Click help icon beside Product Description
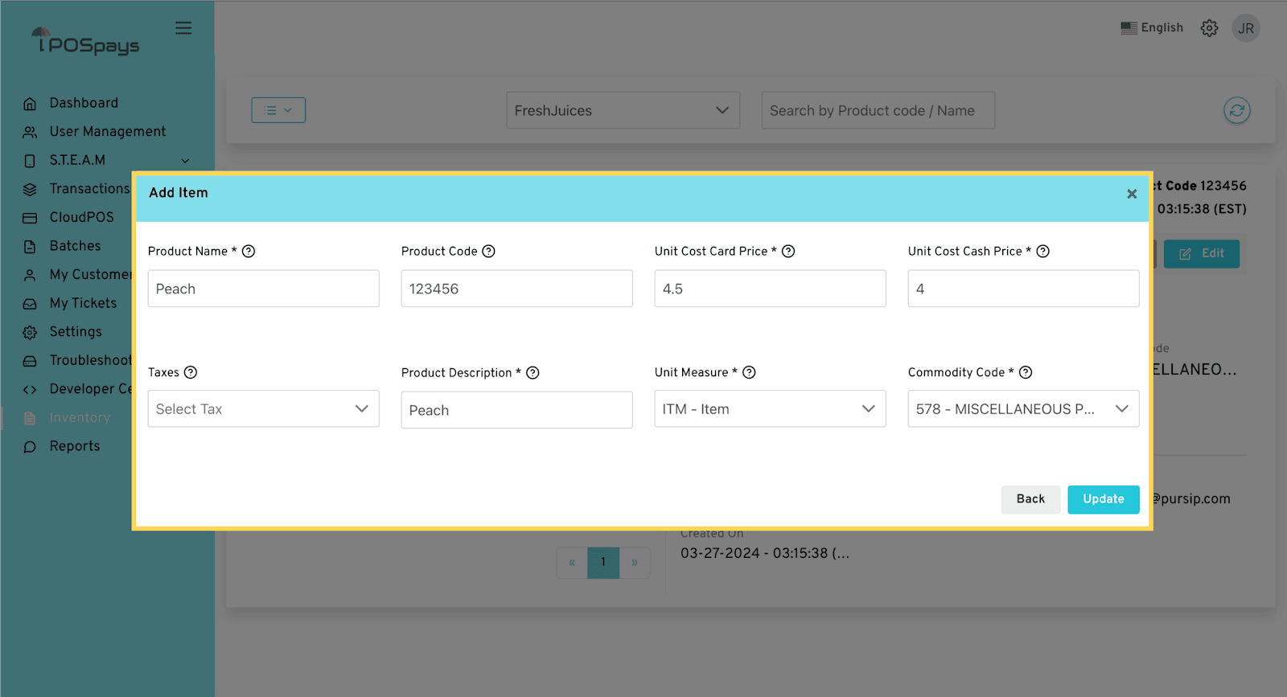1287x697 pixels. 532,373
